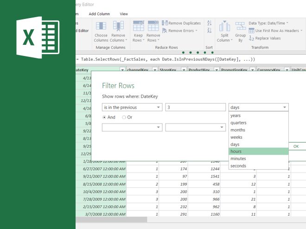This screenshot has height=229, width=306.
Task: Switch to the Add Column tab
Action: point(99,14)
